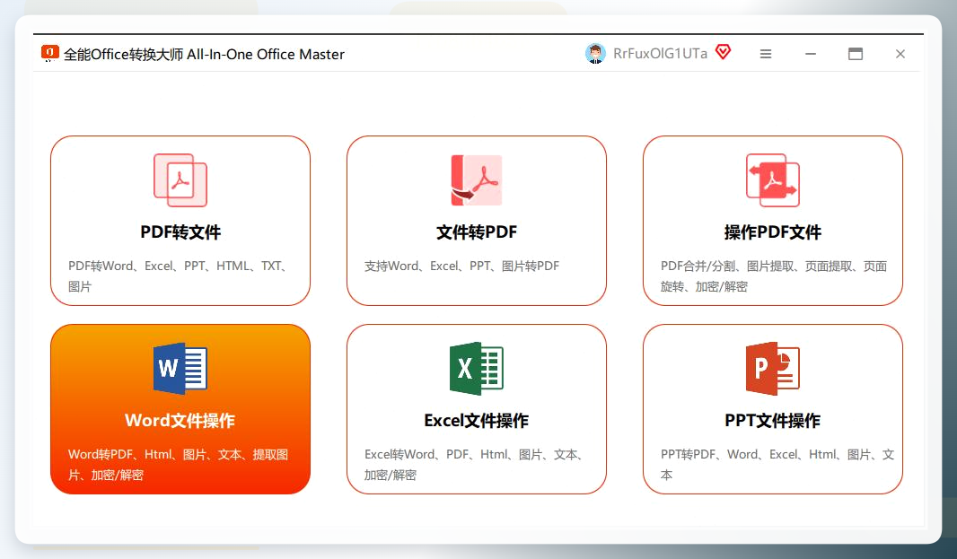The width and height of the screenshot is (957, 559).
Task: Click the user avatar icon
Action: click(x=595, y=54)
